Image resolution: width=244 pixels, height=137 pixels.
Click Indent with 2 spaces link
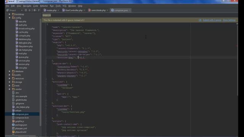click(212, 20)
